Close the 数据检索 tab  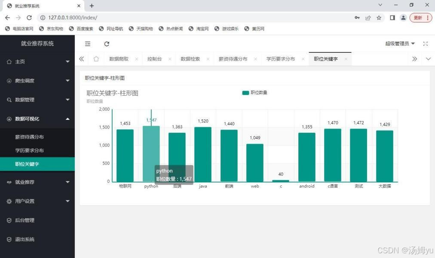point(208,59)
